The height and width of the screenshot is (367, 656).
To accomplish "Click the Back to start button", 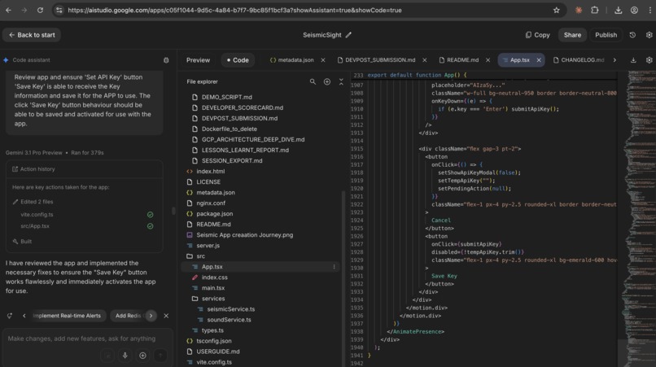I will 32,35.
